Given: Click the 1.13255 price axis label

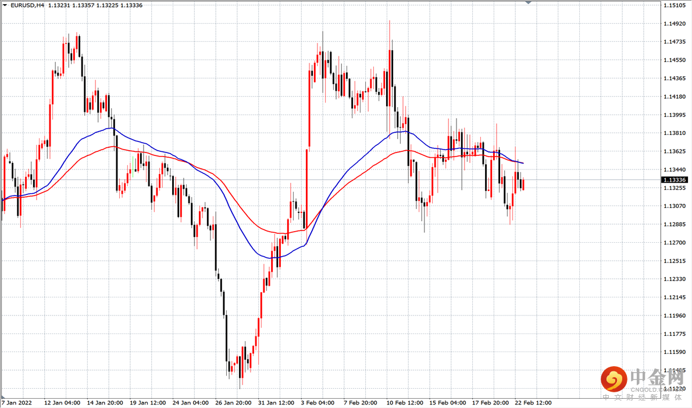Looking at the screenshot, I should pyautogui.click(x=675, y=187).
